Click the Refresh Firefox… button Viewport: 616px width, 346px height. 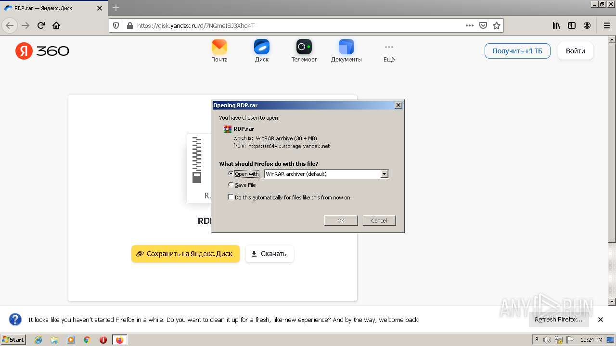click(558, 320)
